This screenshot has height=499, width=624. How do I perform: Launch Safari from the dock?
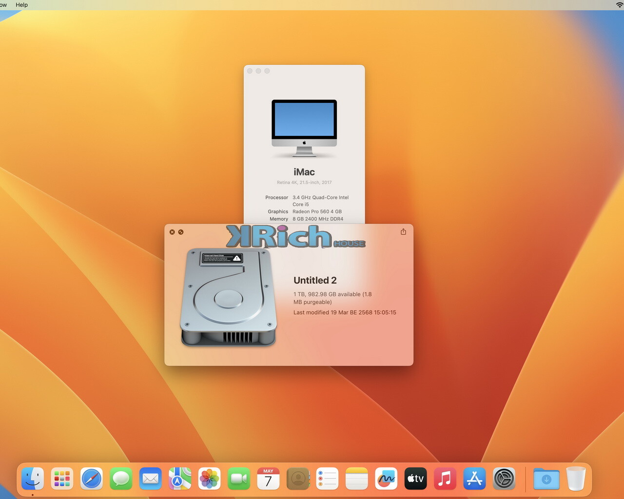(x=92, y=479)
